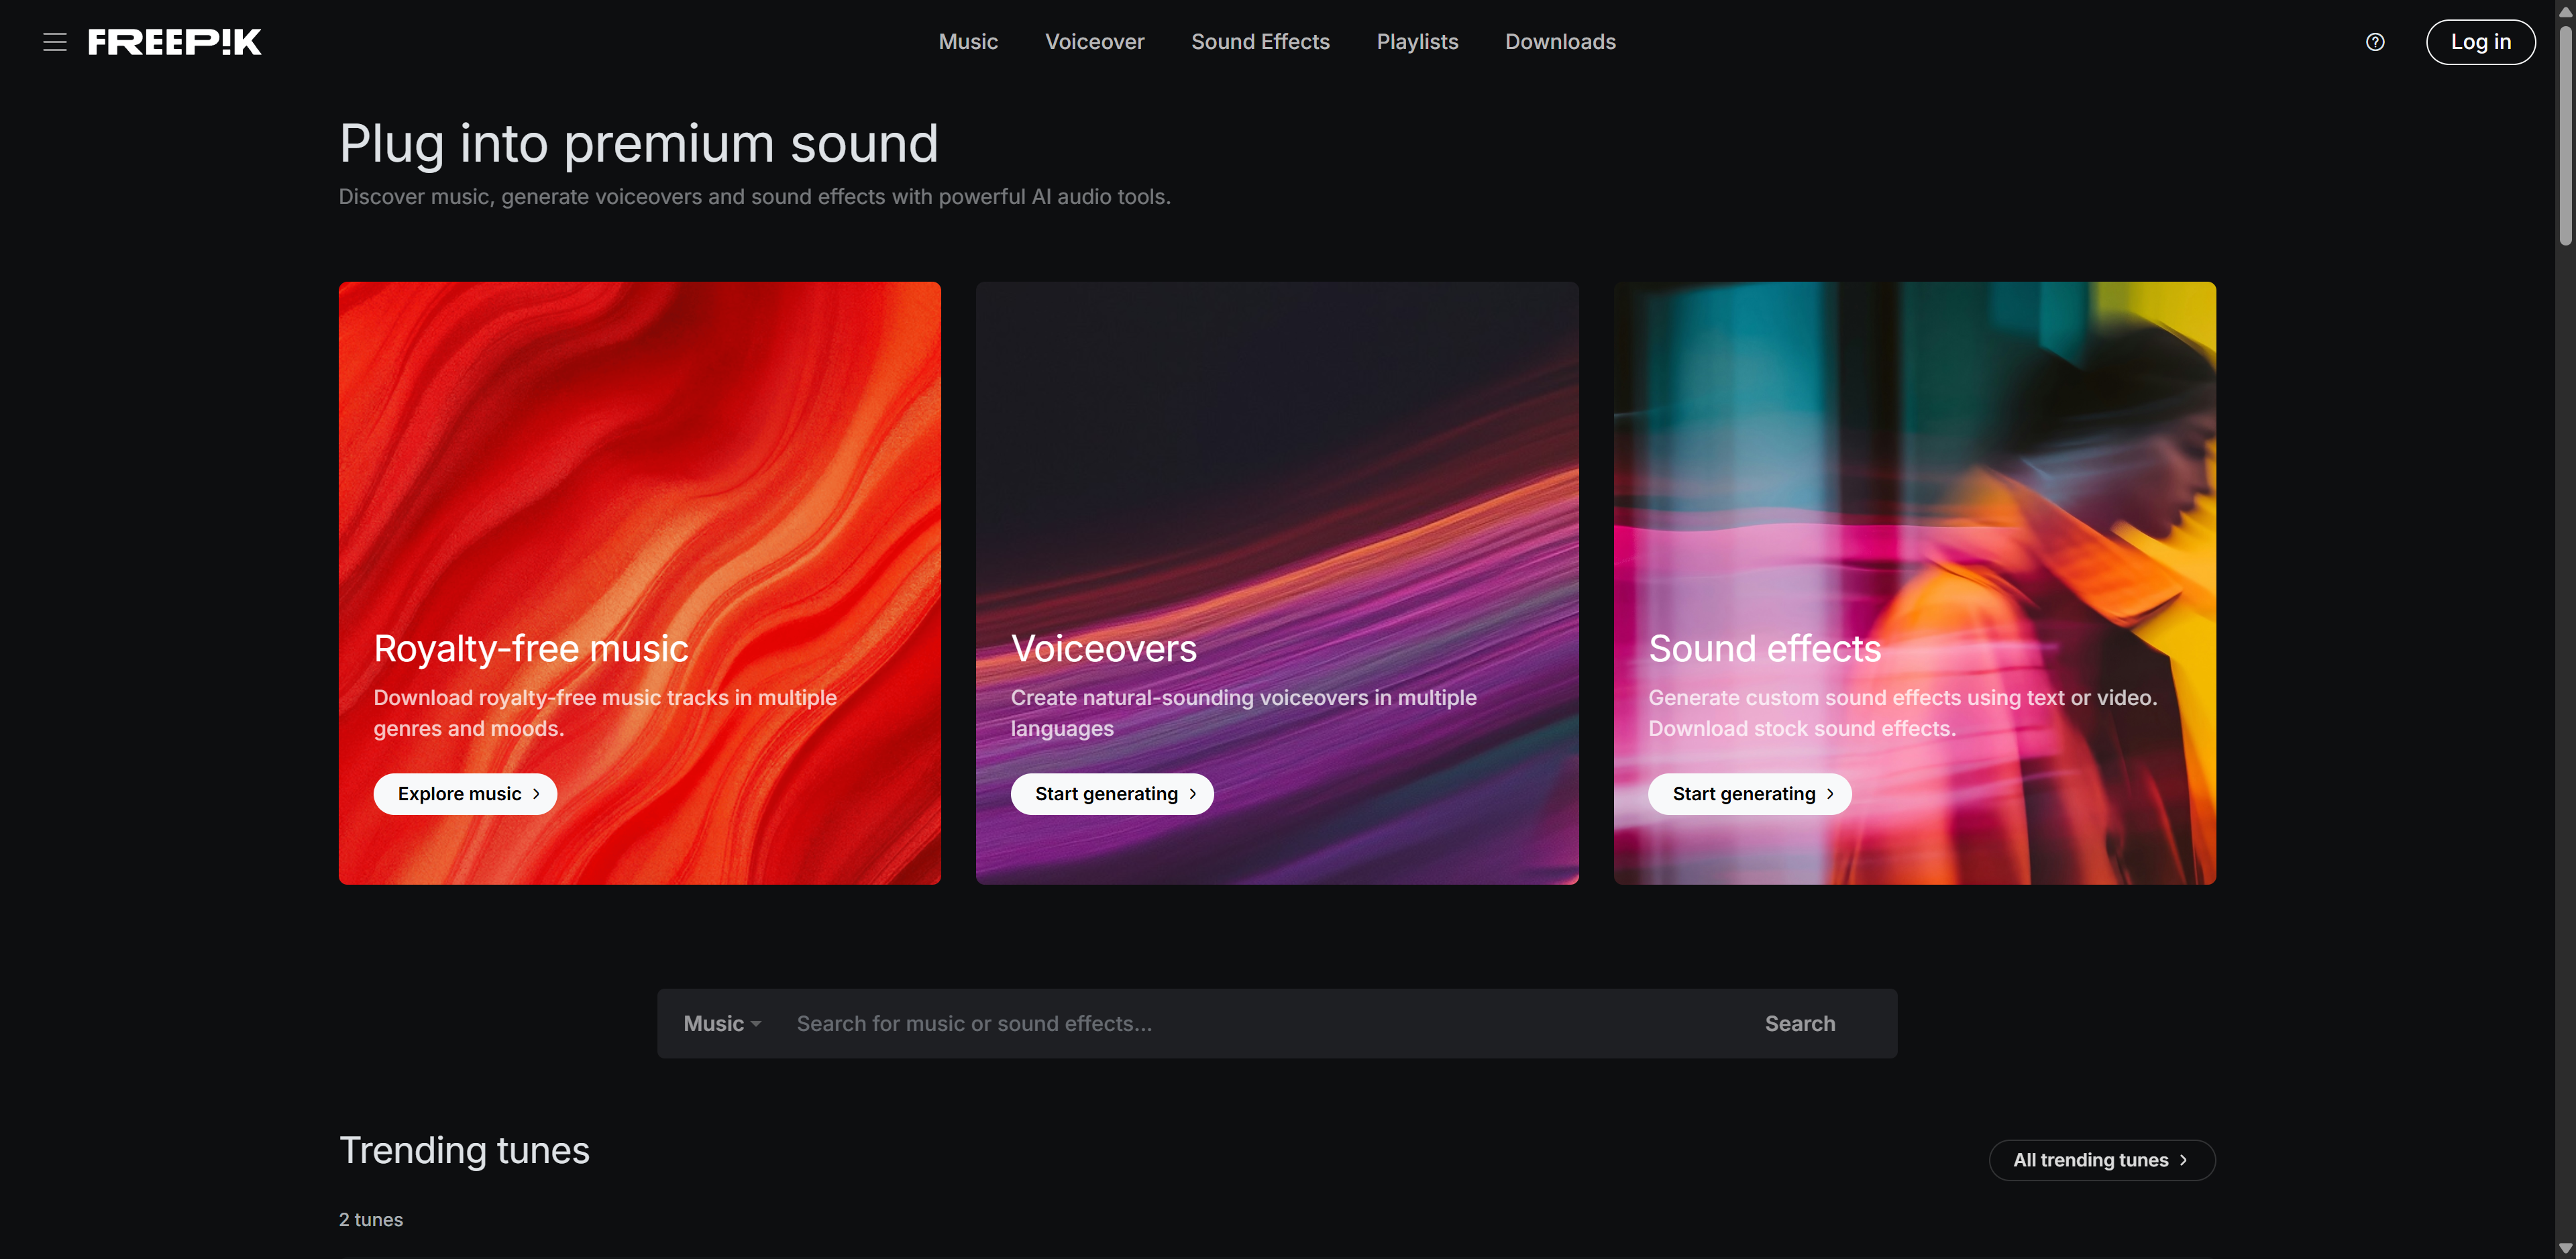Open the help question mark icon
The image size is (2576, 1259).
coord(2375,42)
